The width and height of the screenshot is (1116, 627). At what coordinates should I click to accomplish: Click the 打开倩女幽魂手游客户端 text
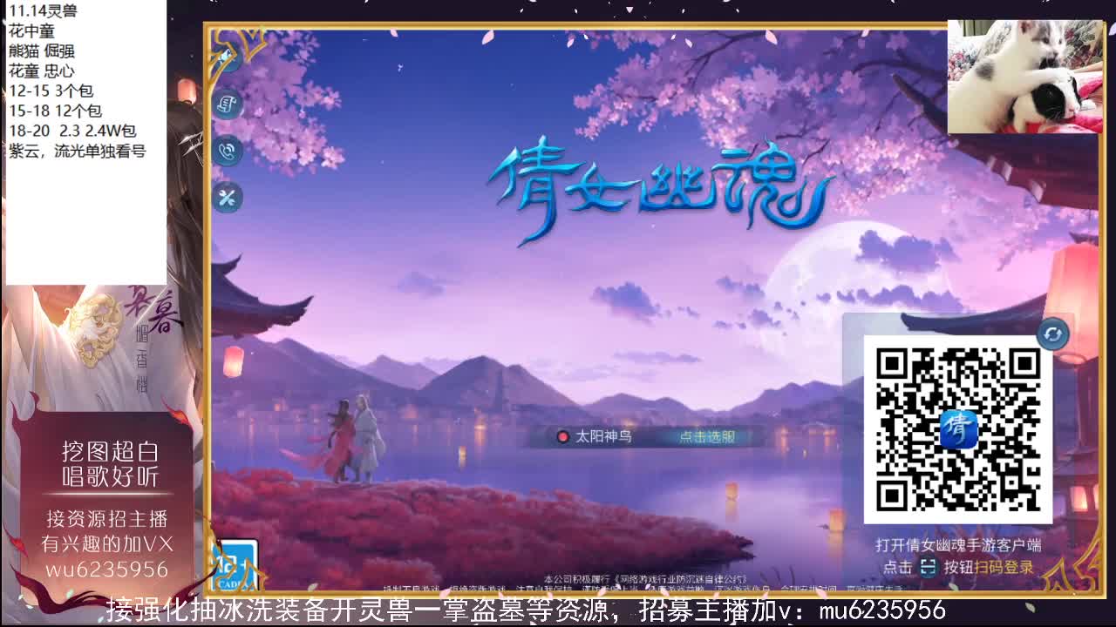[x=958, y=545]
